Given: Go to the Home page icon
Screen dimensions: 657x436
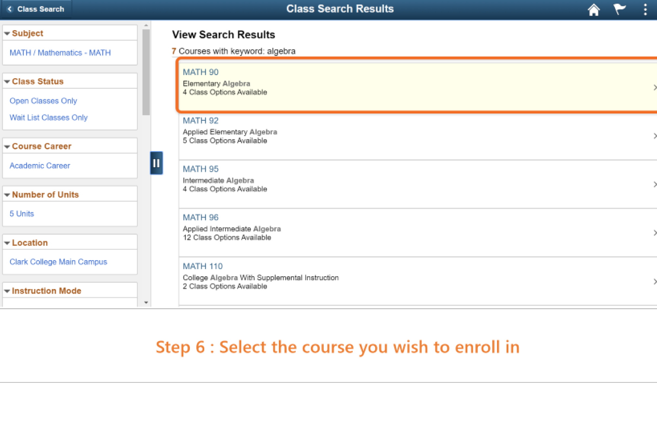Looking at the screenshot, I should [x=593, y=10].
